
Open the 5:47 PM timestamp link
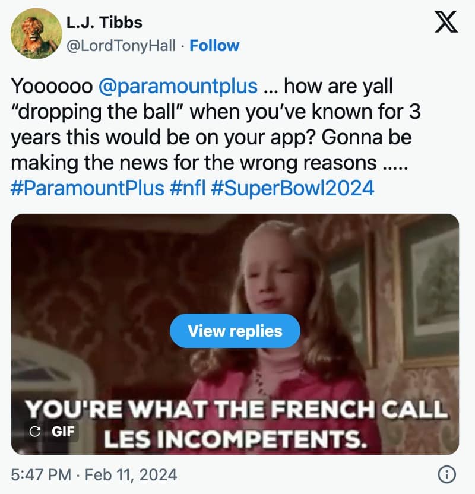click(41, 475)
